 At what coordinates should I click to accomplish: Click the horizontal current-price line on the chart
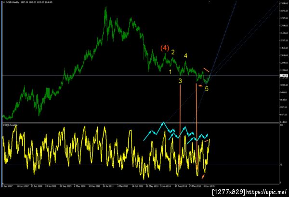tap(141, 75)
